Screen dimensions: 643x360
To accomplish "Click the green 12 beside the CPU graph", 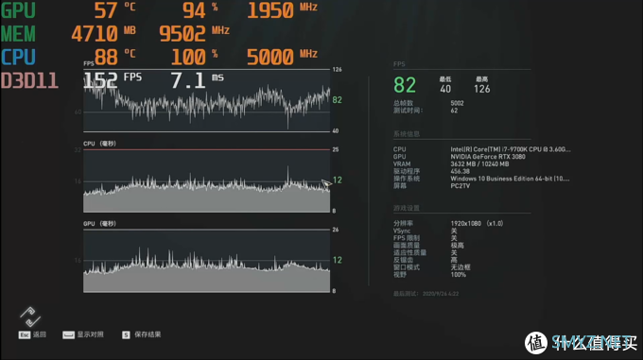I will [x=337, y=180].
